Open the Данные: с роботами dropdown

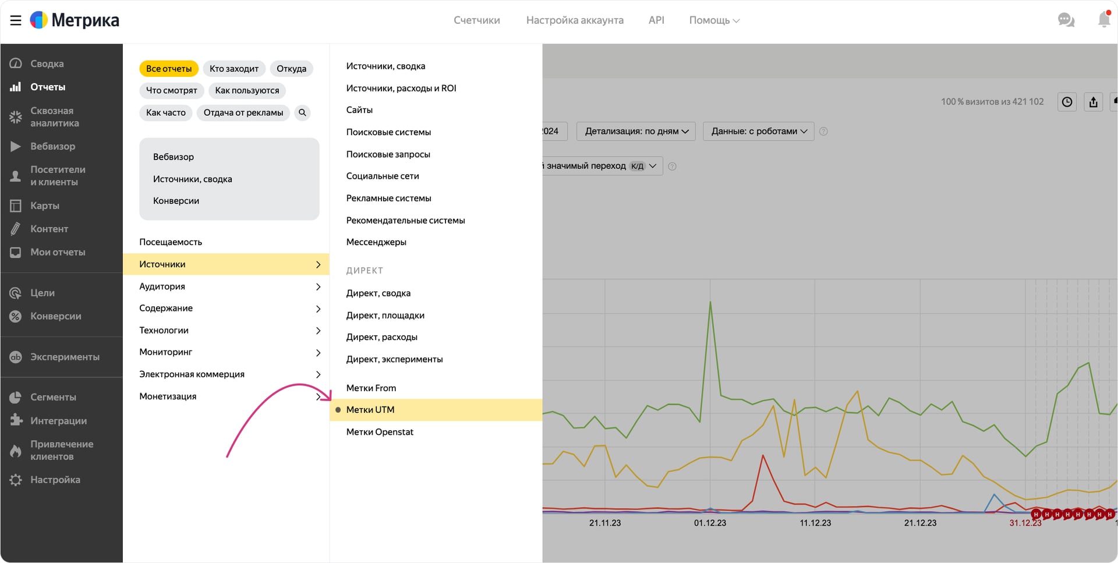(x=758, y=132)
